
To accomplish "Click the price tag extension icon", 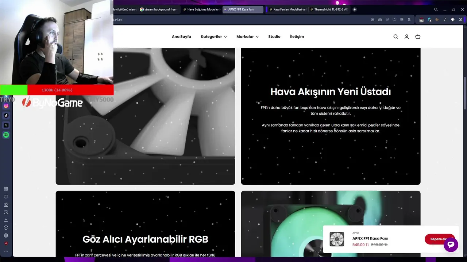I will 453,20.
